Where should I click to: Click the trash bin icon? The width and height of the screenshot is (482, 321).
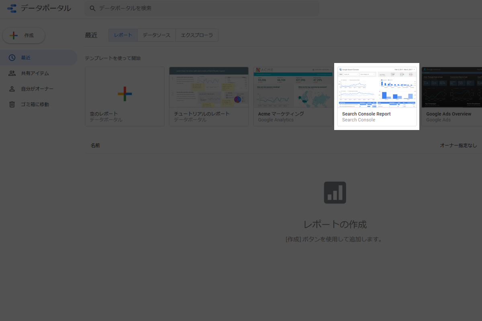[x=12, y=104]
